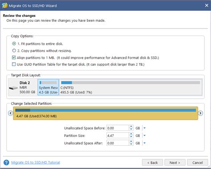
Task: Click the C: partition usage bar
Action: pos(130,83)
